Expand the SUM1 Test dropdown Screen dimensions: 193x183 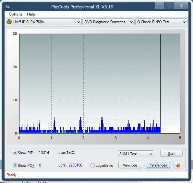click(x=136, y=154)
